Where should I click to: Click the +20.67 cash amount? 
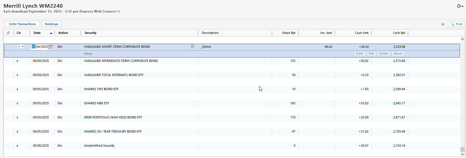(x=363, y=146)
